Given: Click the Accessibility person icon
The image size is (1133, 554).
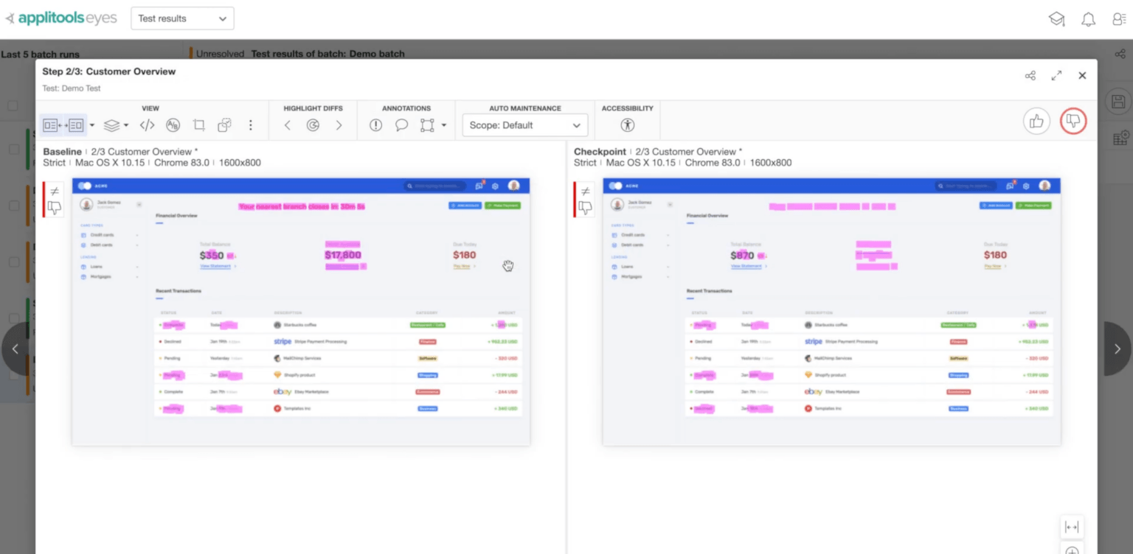Looking at the screenshot, I should (x=626, y=125).
